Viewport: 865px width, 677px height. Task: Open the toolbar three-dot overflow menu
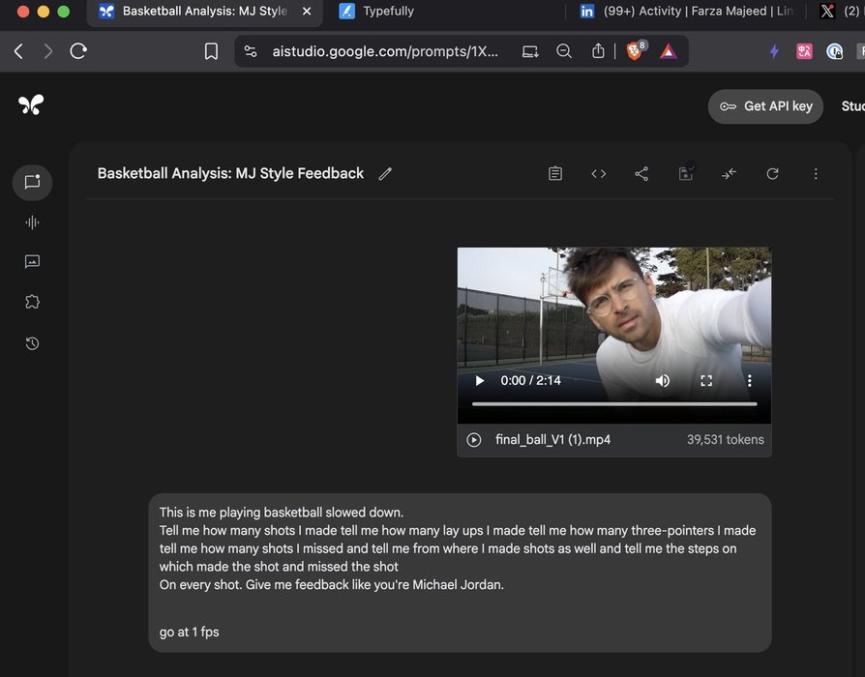coord(816,174)
